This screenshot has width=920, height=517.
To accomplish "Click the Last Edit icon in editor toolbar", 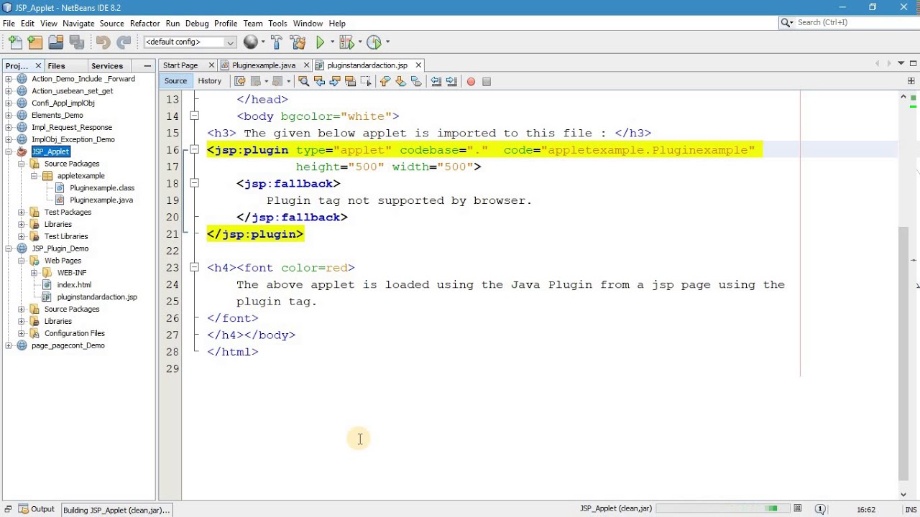I will (240, 81).
